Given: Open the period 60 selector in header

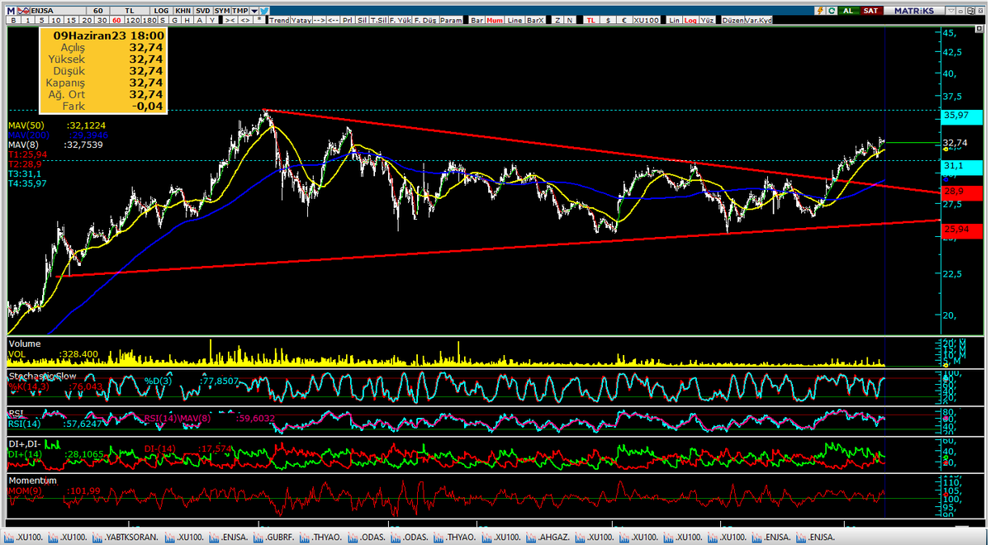Looking at the screenshot, I should [97, 10].
